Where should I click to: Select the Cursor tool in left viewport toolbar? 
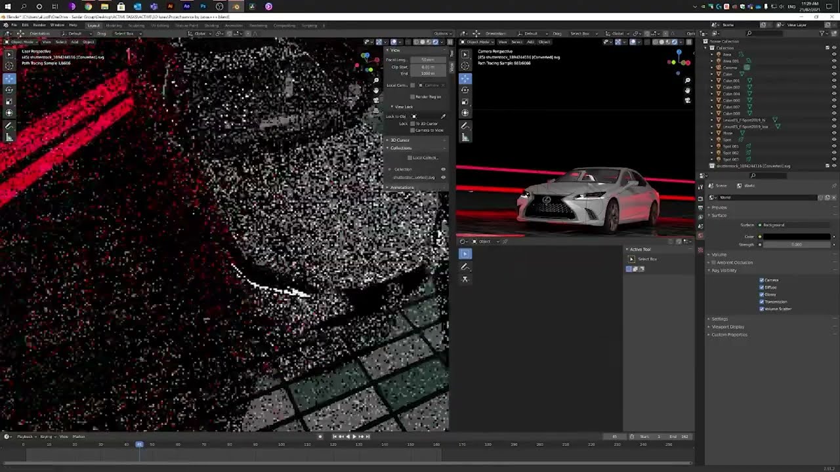point(9,66)
